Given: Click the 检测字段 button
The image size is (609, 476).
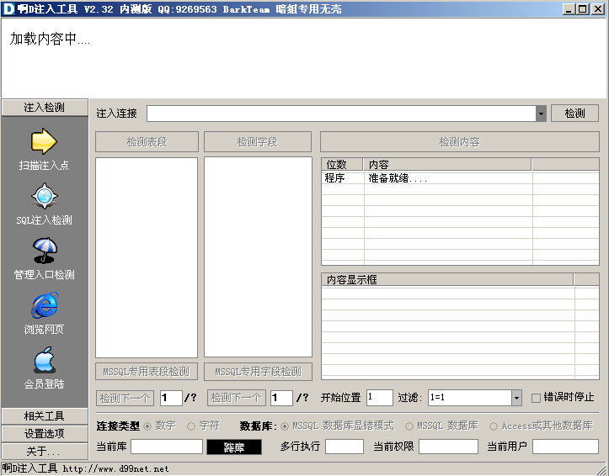Looking at the screenshot, I should [x=258, y=142].
